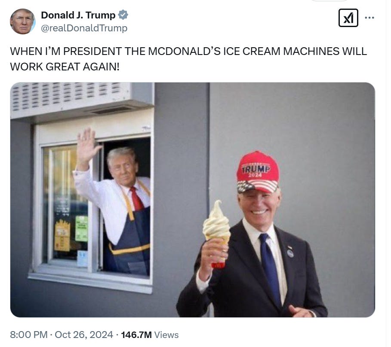Click the 8:00 PM timestamp
Viewport: 391px width, 347px height.
click(x=29, y=335)
